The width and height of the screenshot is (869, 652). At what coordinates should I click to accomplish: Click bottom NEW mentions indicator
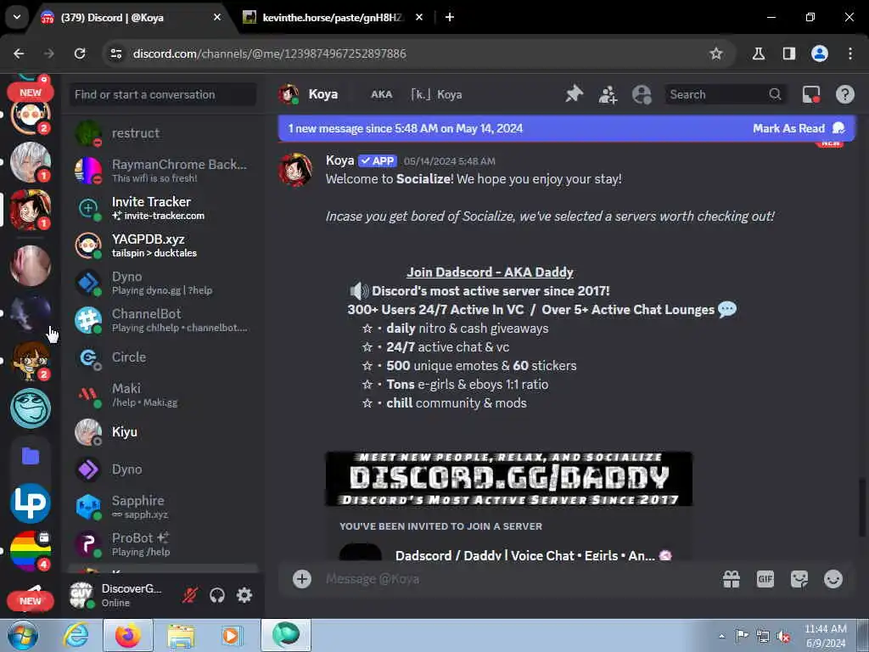pyautogui.click(x=31, y=601)
